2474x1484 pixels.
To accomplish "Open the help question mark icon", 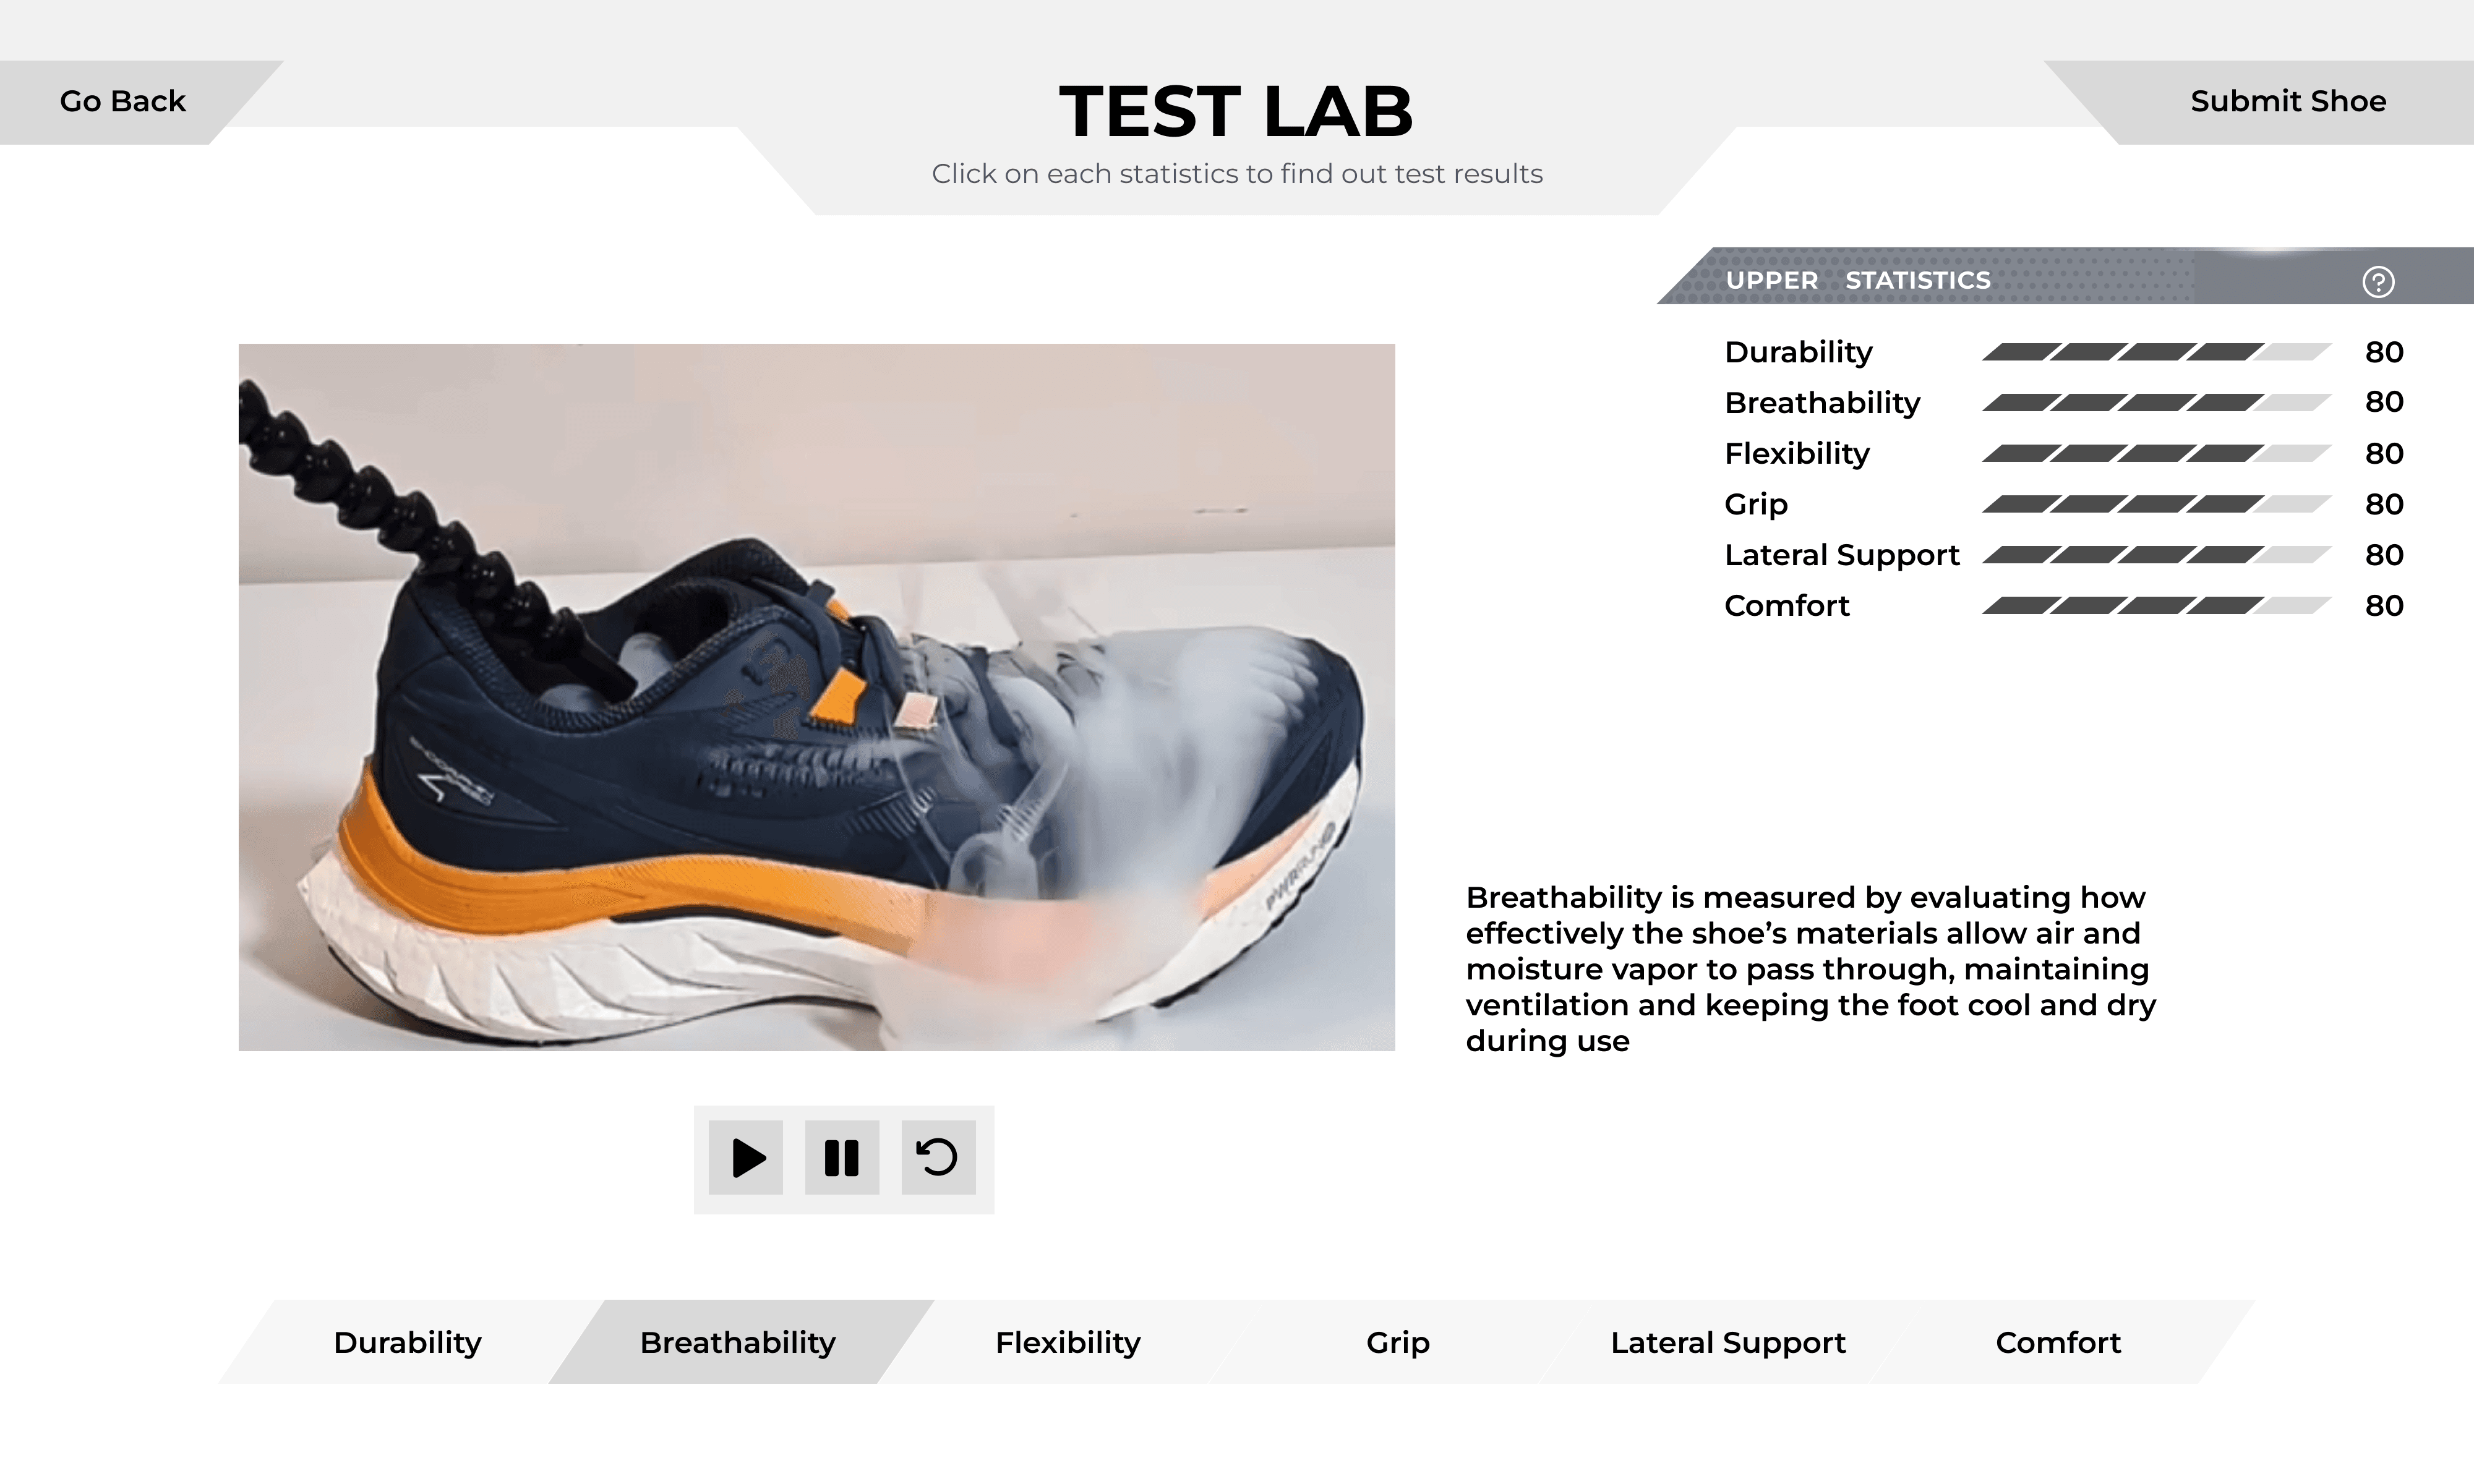I will pyautogui.click(x=2378, y=282).
